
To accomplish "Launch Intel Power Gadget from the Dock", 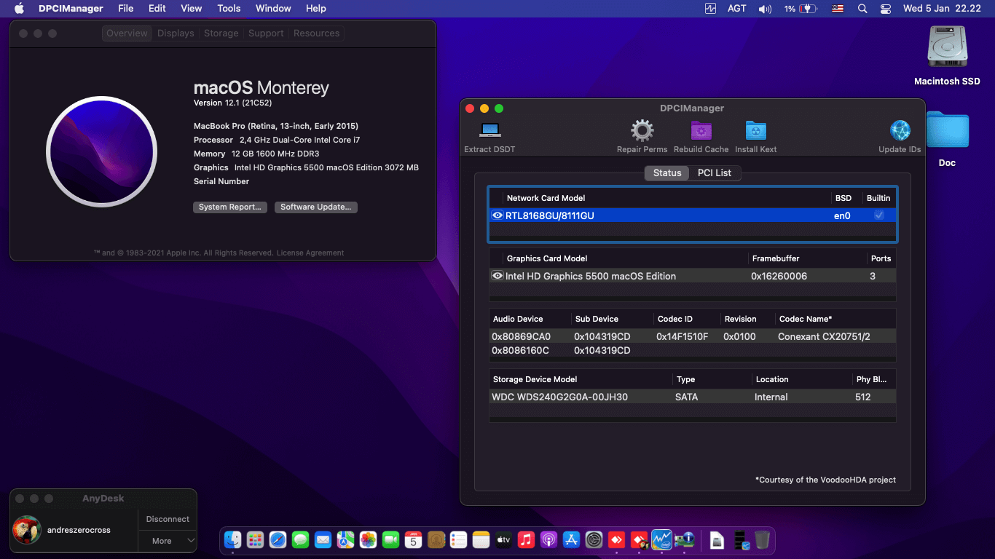I will point(661,541).
